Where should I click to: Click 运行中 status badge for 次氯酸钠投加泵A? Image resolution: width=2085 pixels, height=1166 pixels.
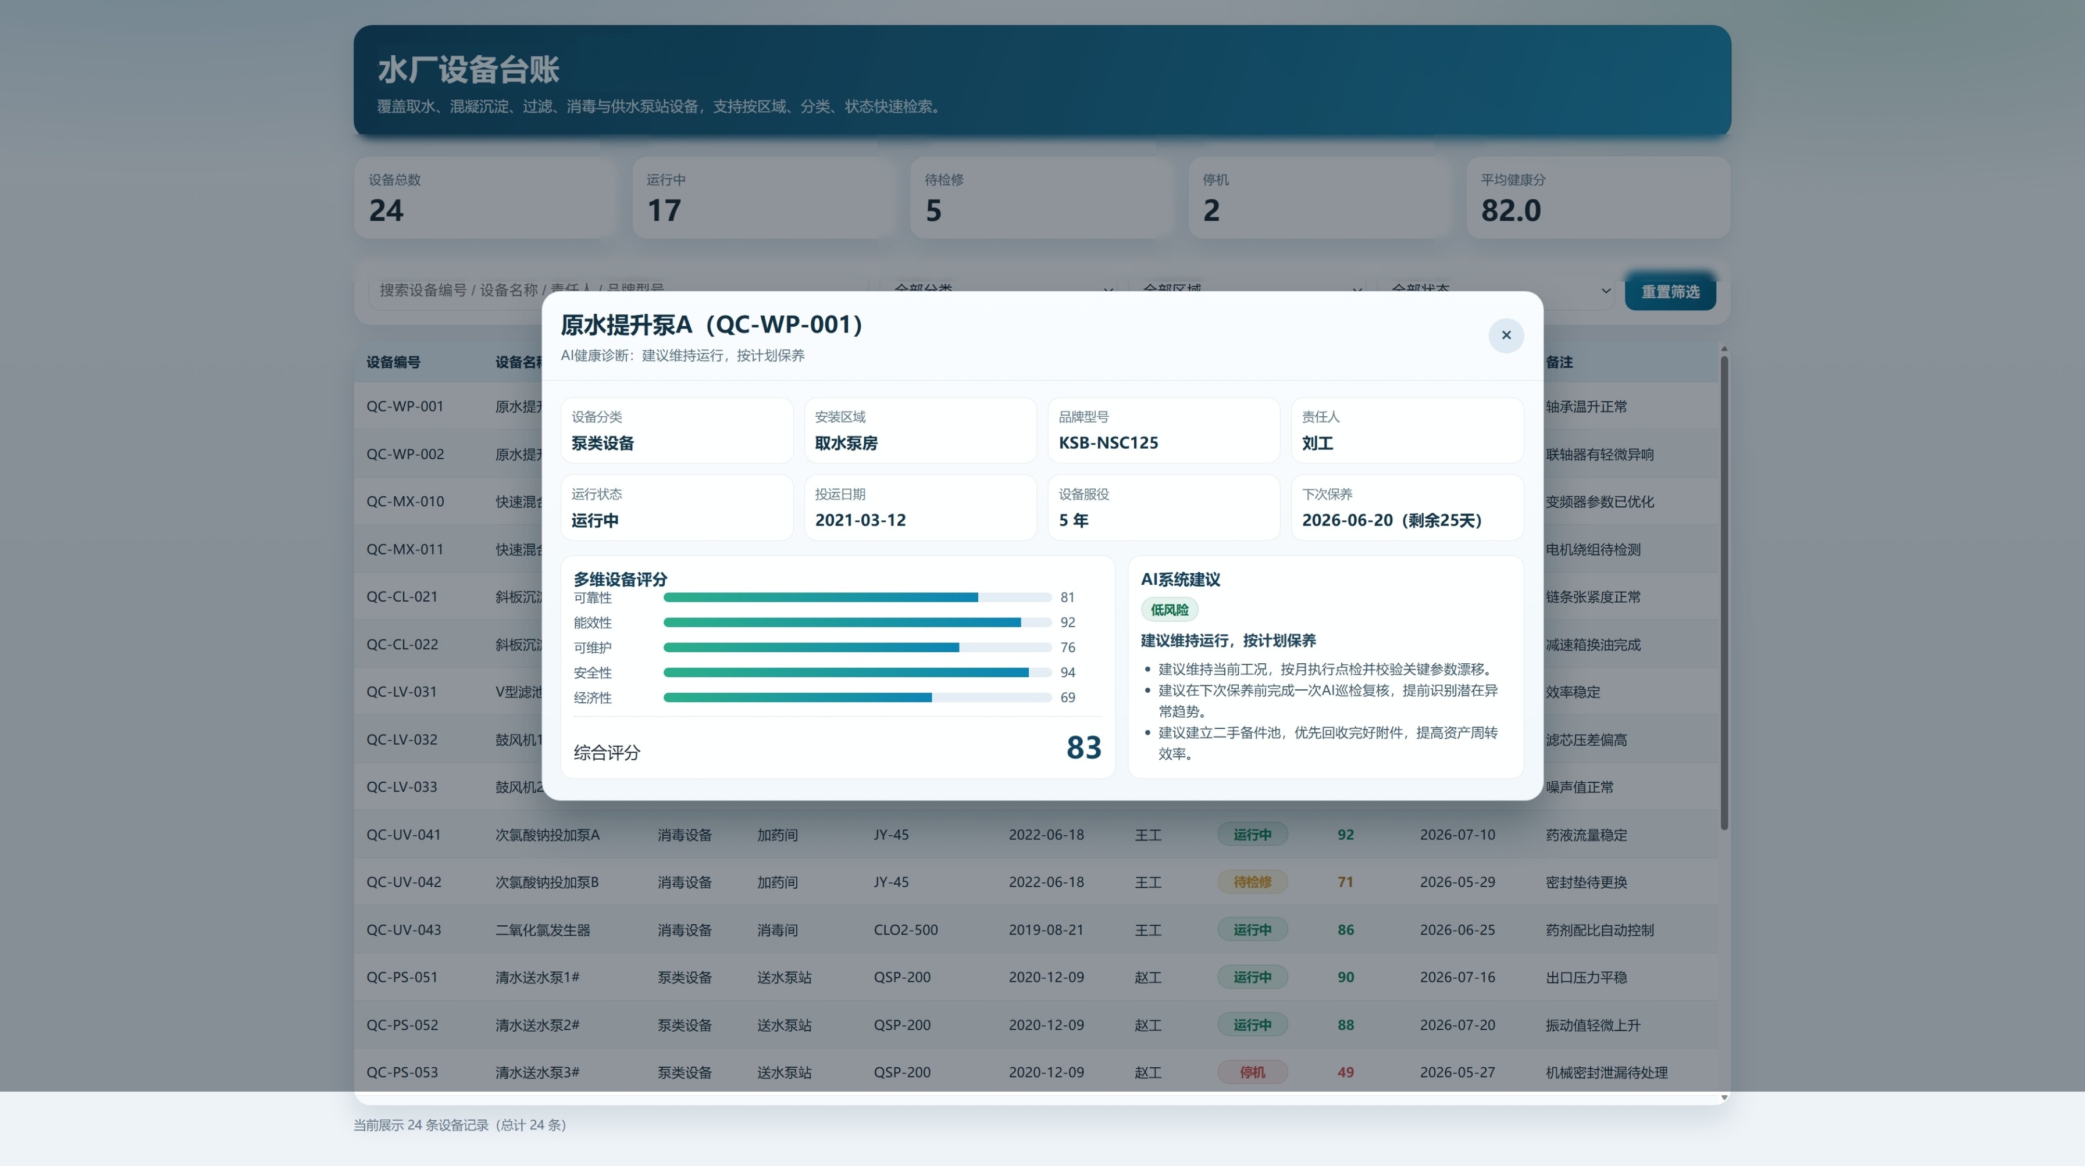coord(1252,834)
